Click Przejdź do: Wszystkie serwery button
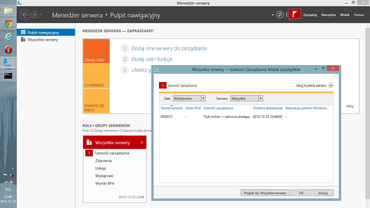The width and height of the screenshot is (370, 208). (x=265, y=193)
